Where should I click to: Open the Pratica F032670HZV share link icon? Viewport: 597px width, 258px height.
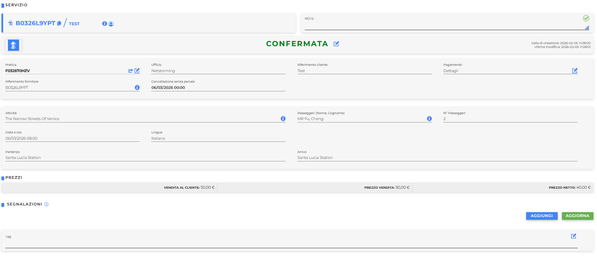tap(130, 71)
